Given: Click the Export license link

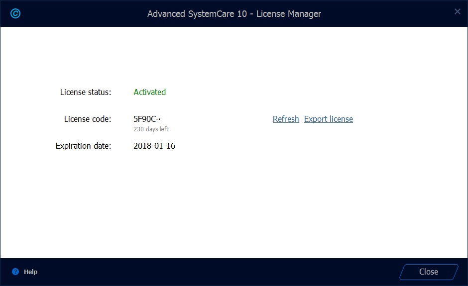Looking at the screenshot, I should [x=328, y=119].
